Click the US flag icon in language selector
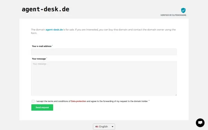Screen dimensions: 208x130 click(97, 127)
